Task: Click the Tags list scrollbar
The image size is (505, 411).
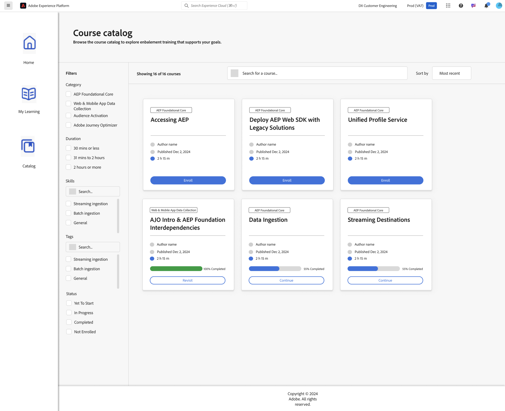Action: [118, 271]
